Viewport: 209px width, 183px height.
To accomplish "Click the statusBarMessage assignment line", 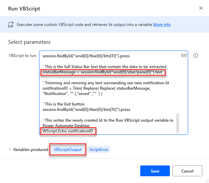I will (x=102, y=72).
